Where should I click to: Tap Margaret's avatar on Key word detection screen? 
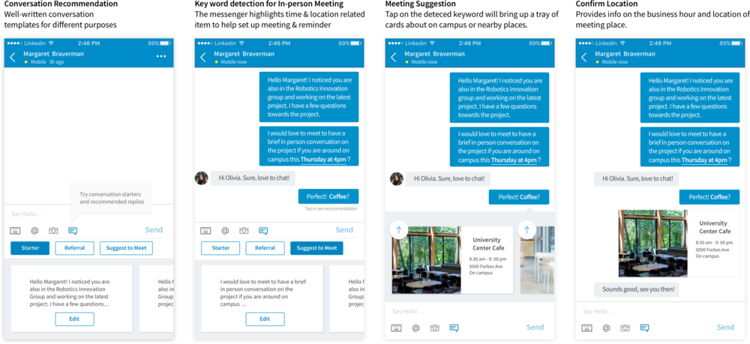[x=201, y=178]
